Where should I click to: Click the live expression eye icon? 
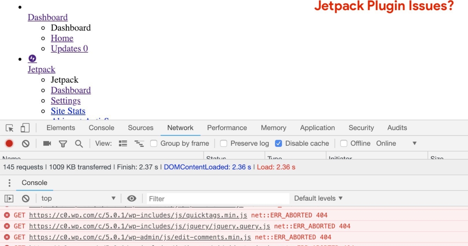point(132,198)
